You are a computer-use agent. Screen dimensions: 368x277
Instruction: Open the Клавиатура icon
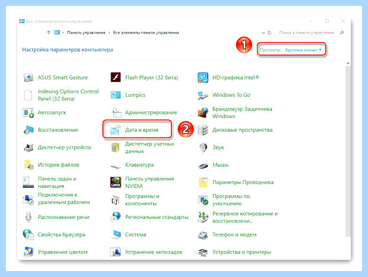[116, 167]
